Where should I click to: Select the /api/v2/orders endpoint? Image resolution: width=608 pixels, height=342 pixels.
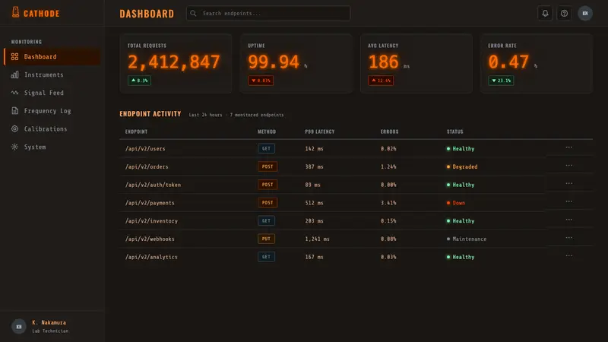coord(147,166)
